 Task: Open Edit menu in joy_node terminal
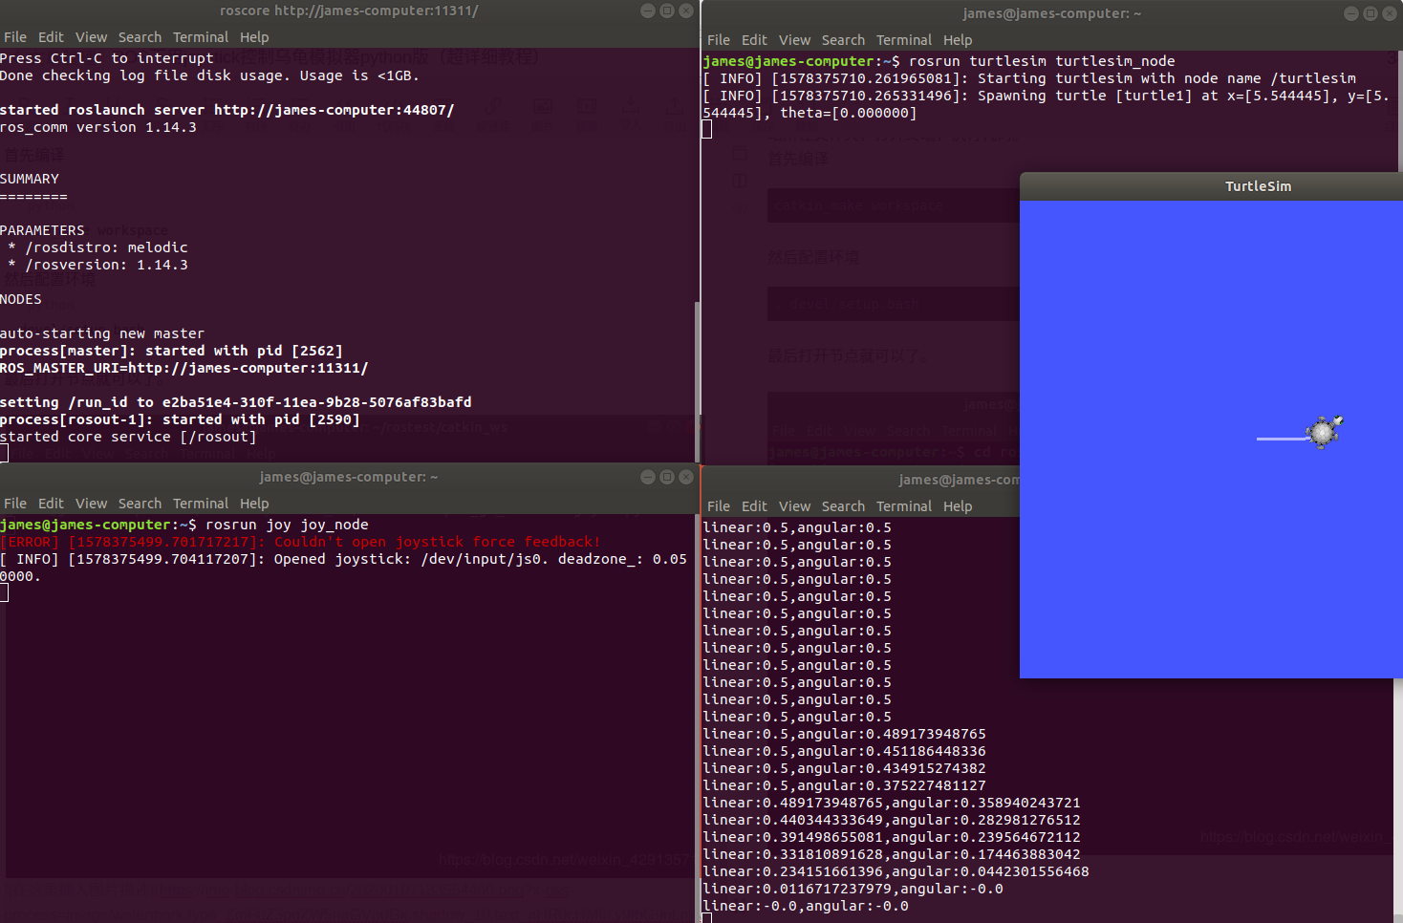[x=51, y=504]
